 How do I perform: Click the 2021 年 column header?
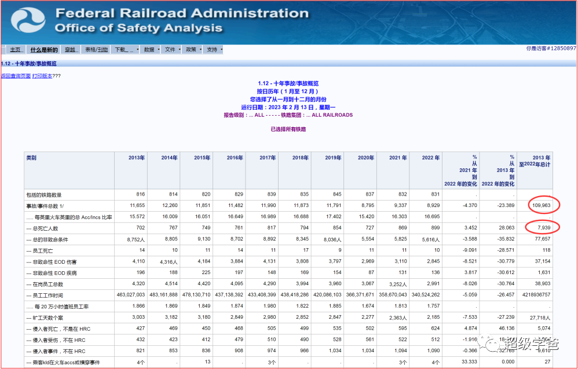(x=398, y=158)
